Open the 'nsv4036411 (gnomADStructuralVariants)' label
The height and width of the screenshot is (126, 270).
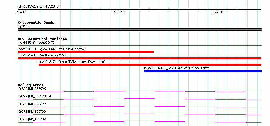[x=52, y=49]
